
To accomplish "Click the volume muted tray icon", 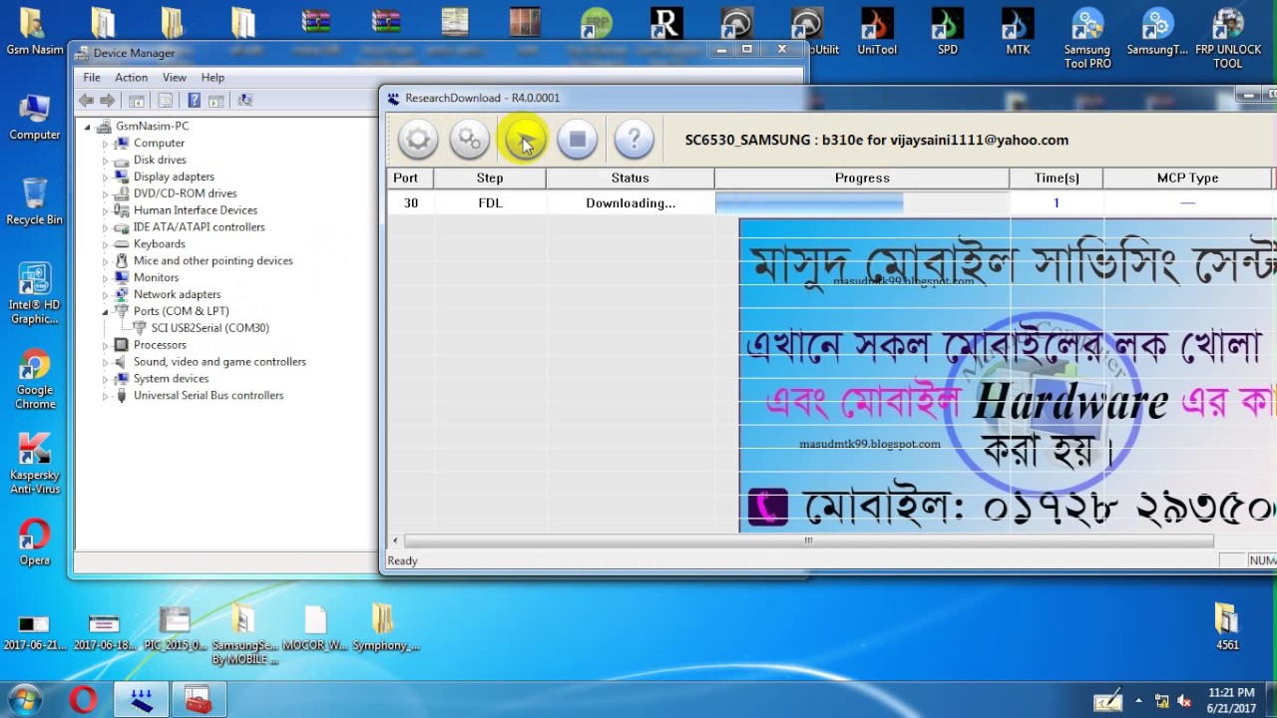I will point(1184,701).
